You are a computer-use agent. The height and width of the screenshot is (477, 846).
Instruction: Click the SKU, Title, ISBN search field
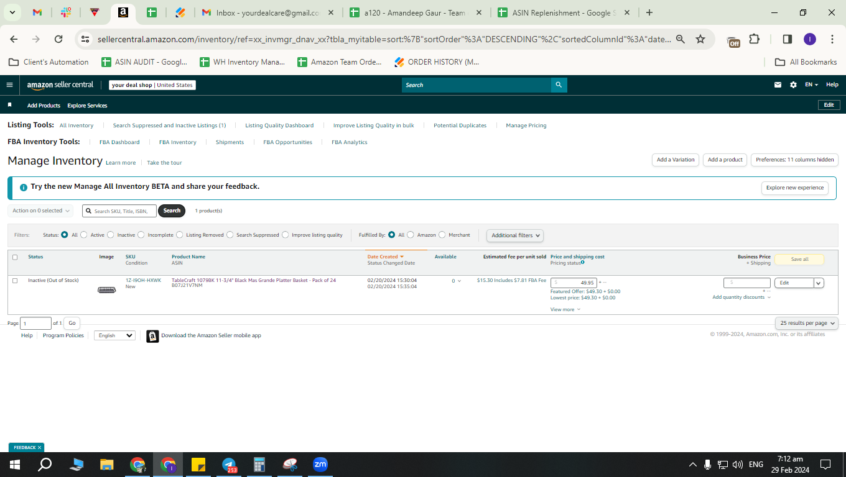[x=119, y=211]
